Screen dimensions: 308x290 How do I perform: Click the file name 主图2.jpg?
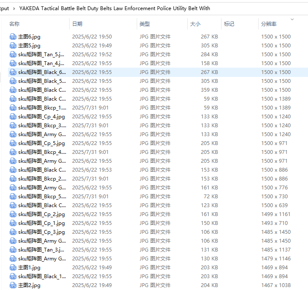coord(29,285)
